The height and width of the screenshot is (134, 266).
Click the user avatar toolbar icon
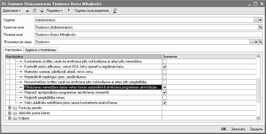[x=115, y=11]
